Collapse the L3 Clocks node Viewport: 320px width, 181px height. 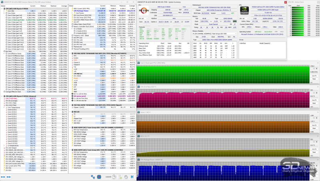coord(72,29)
